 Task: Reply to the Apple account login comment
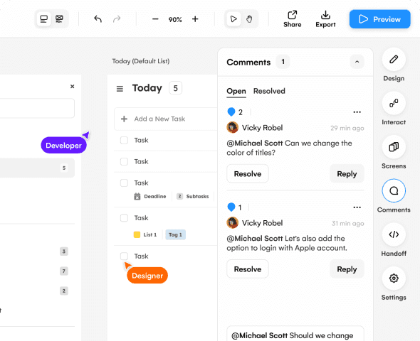(x=347, y=269)
